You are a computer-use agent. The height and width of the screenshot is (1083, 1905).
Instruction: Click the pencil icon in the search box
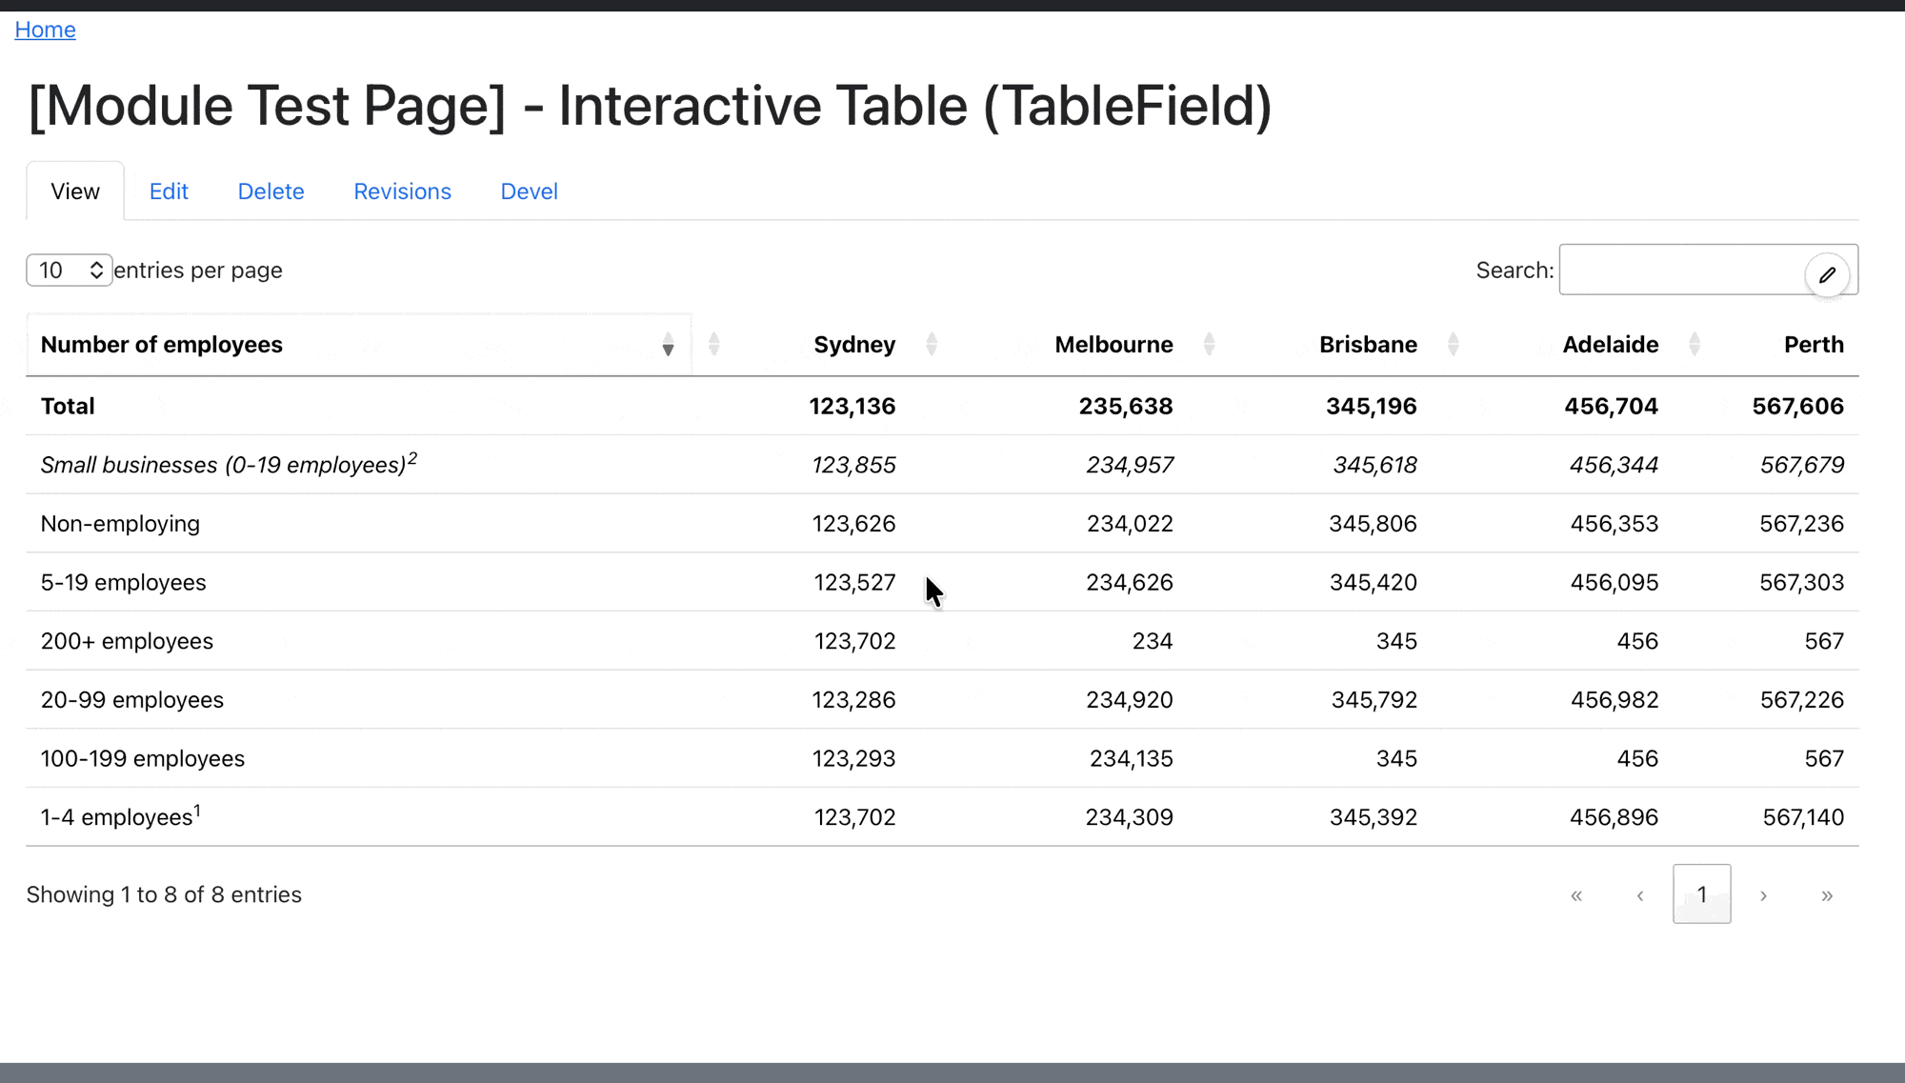1827,275
